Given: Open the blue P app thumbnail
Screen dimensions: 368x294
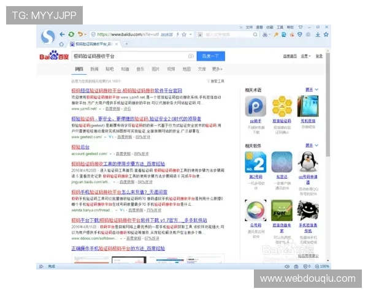Looking at the screenshot, I should (x=256, y=106).
